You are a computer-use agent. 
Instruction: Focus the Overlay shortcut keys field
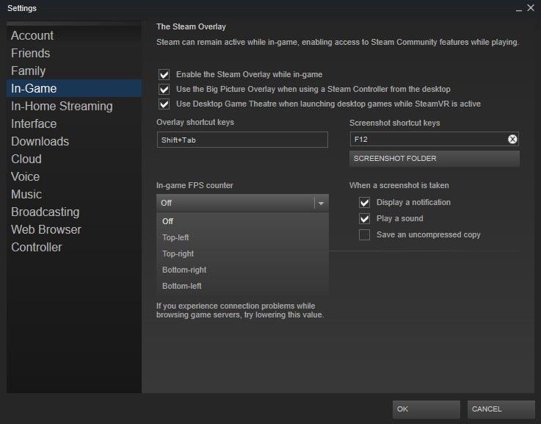tap(242, 140)
